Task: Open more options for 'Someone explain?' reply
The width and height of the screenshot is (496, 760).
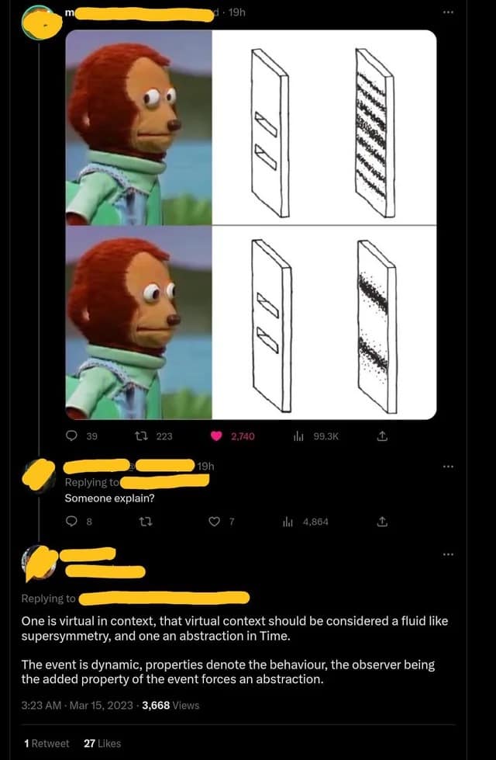Action: (x=448, y=467)
